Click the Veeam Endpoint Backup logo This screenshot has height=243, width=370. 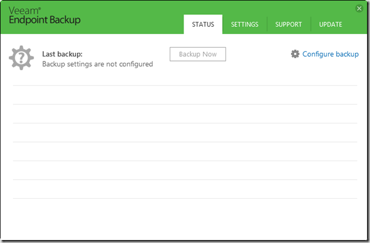[45, 16]
